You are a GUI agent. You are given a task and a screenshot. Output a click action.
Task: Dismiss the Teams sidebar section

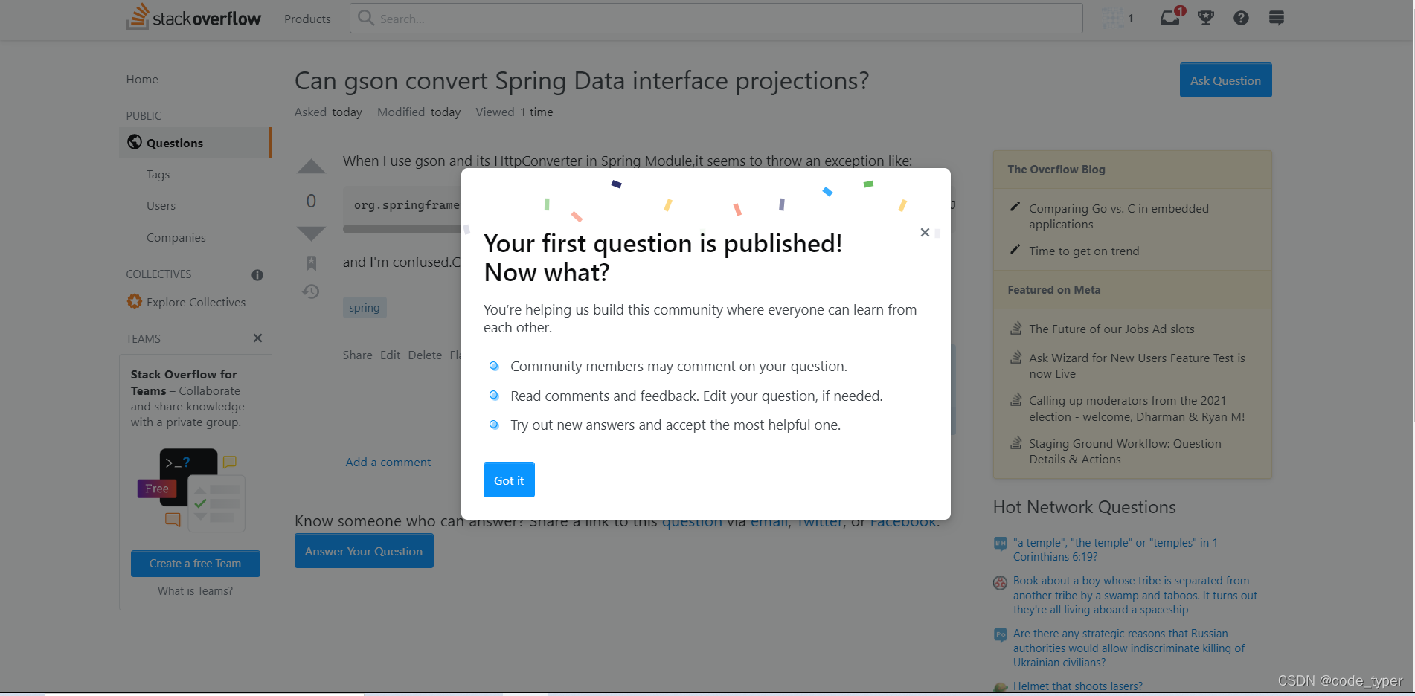257,338
